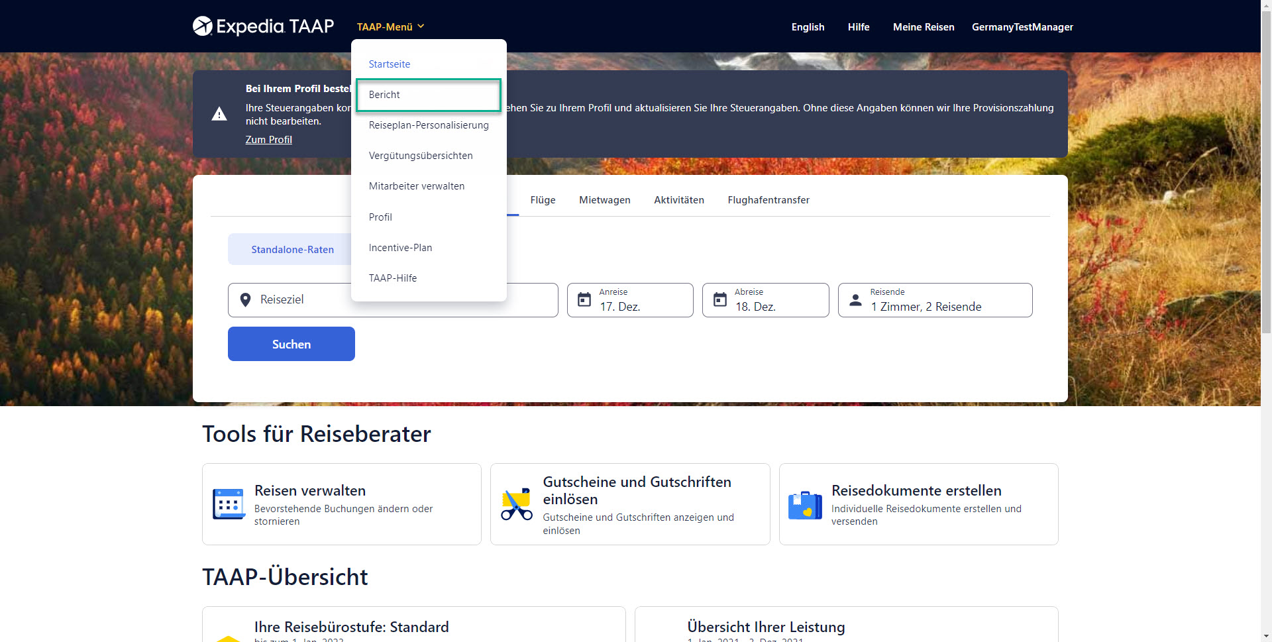Click the location pin icon in Reiseziel field
The image size is (1272, 642).
tap(245, 300)
